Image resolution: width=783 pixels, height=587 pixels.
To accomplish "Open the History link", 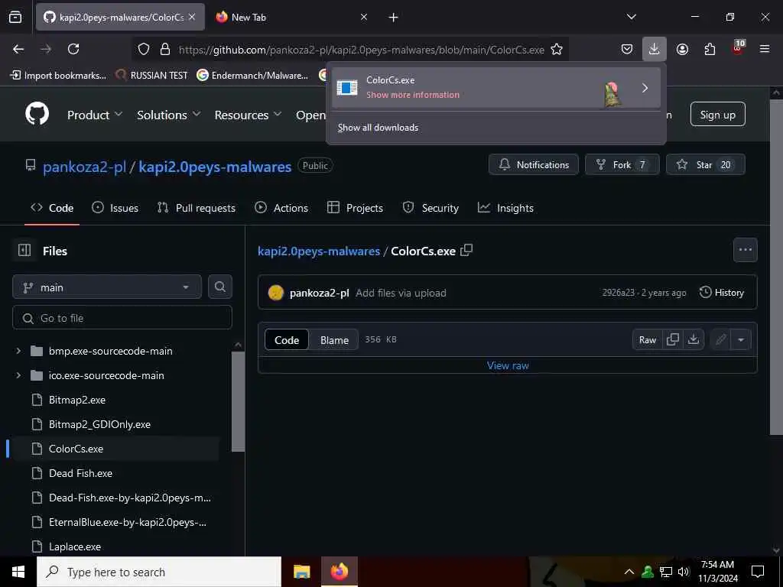I will tap(722, 292).
